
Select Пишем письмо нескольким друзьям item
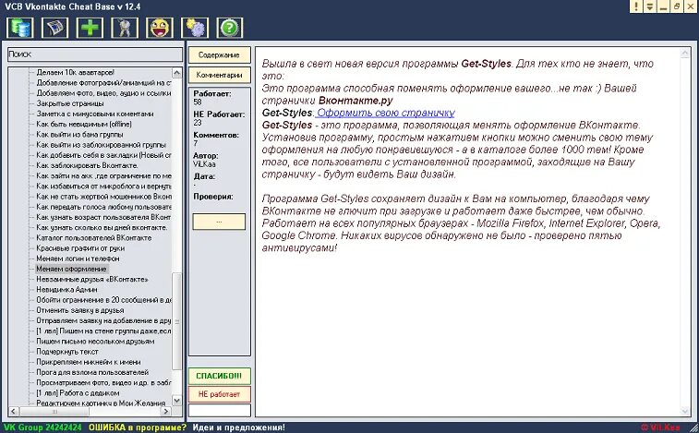click(95, 342)
